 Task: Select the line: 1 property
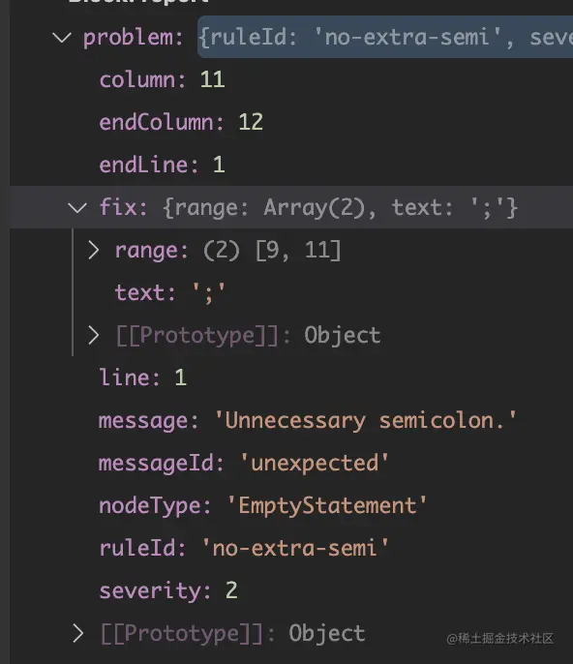pos(142,377)
